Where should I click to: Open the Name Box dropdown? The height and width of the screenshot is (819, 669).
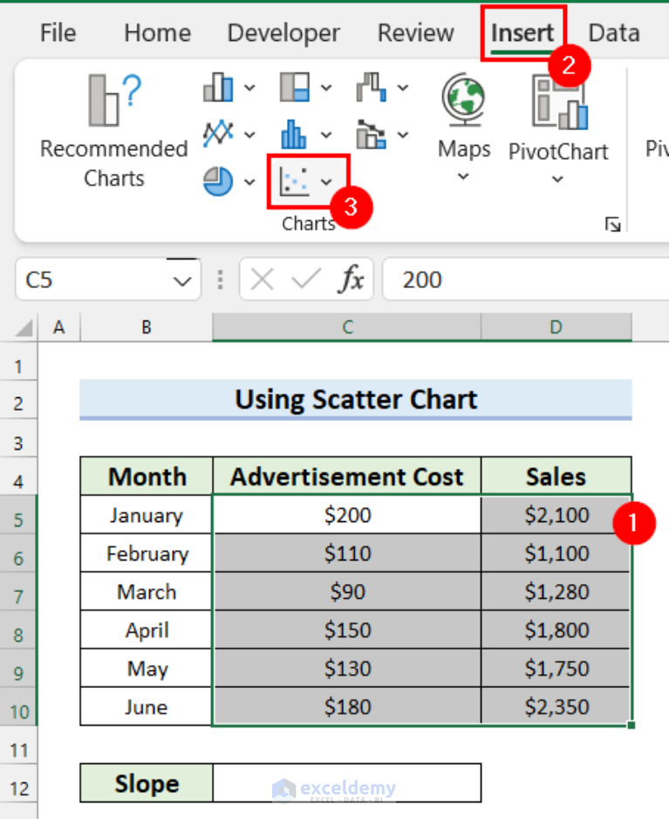point(182,281)
